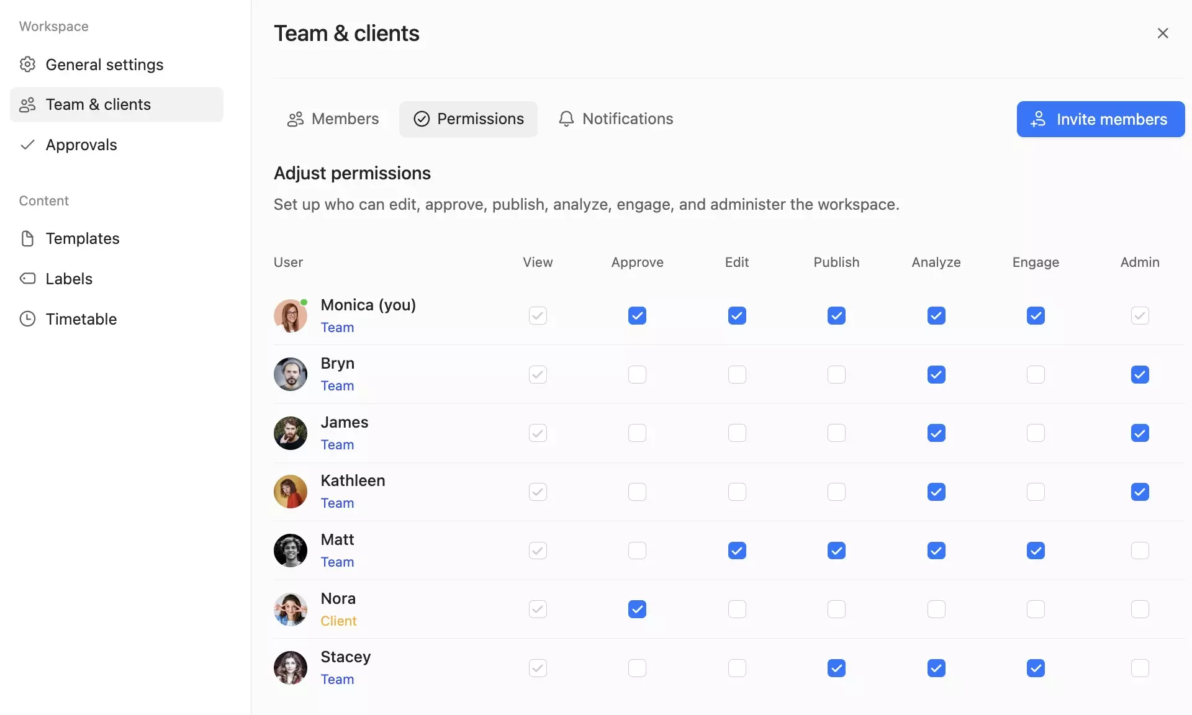Click the add-user icon in Invite members
Viewport: 1192px width, 715px height.
click(1038, 119)
